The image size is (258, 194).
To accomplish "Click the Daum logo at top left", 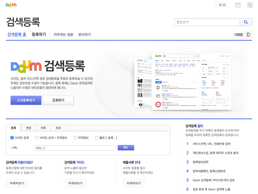I will click(x=11, y=5).
